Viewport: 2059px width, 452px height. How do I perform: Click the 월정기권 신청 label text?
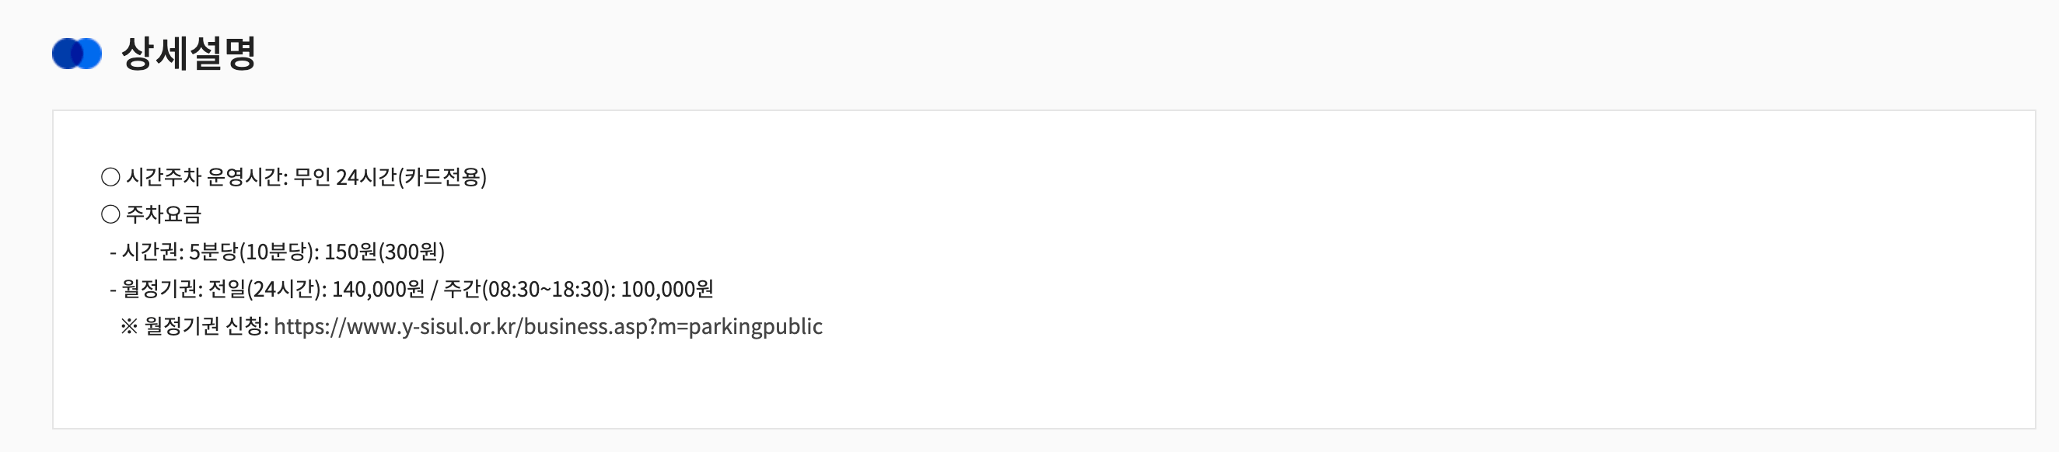pos(206,326)
